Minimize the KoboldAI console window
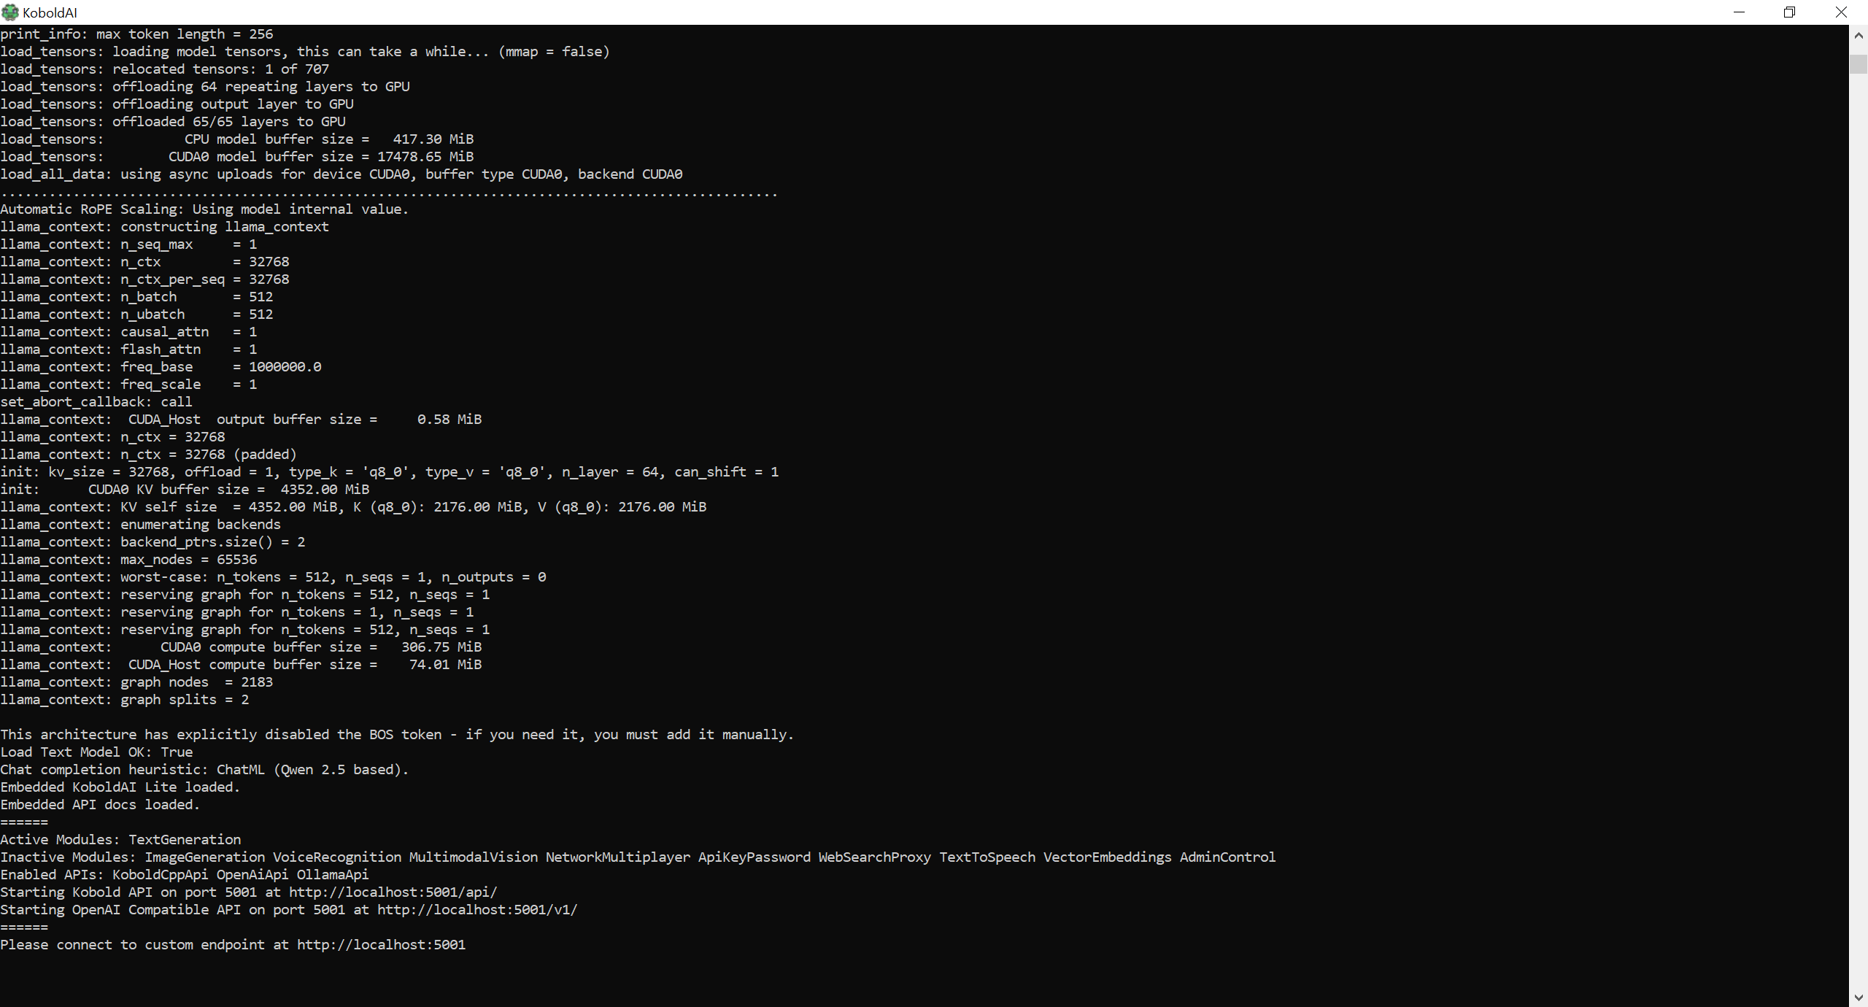This screenshot has width=1868, height=1007. click(1739, 12)
